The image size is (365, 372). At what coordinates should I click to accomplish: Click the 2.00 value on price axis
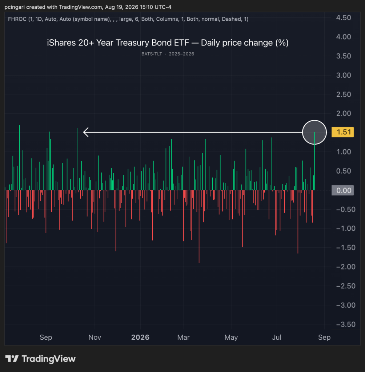[x=344, y=113]
